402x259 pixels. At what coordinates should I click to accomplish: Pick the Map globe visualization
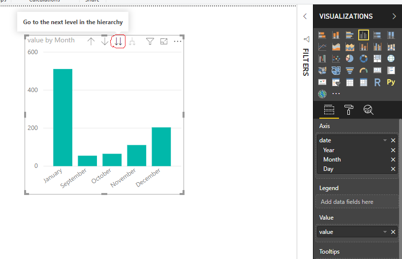tap(391, 59)
